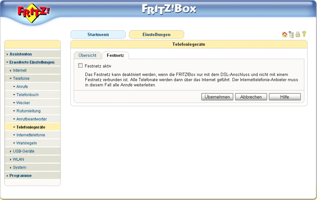The image size is (317, 200).
Task: Click the Erweiterte Einstellungen label
Action: (32, 62)
